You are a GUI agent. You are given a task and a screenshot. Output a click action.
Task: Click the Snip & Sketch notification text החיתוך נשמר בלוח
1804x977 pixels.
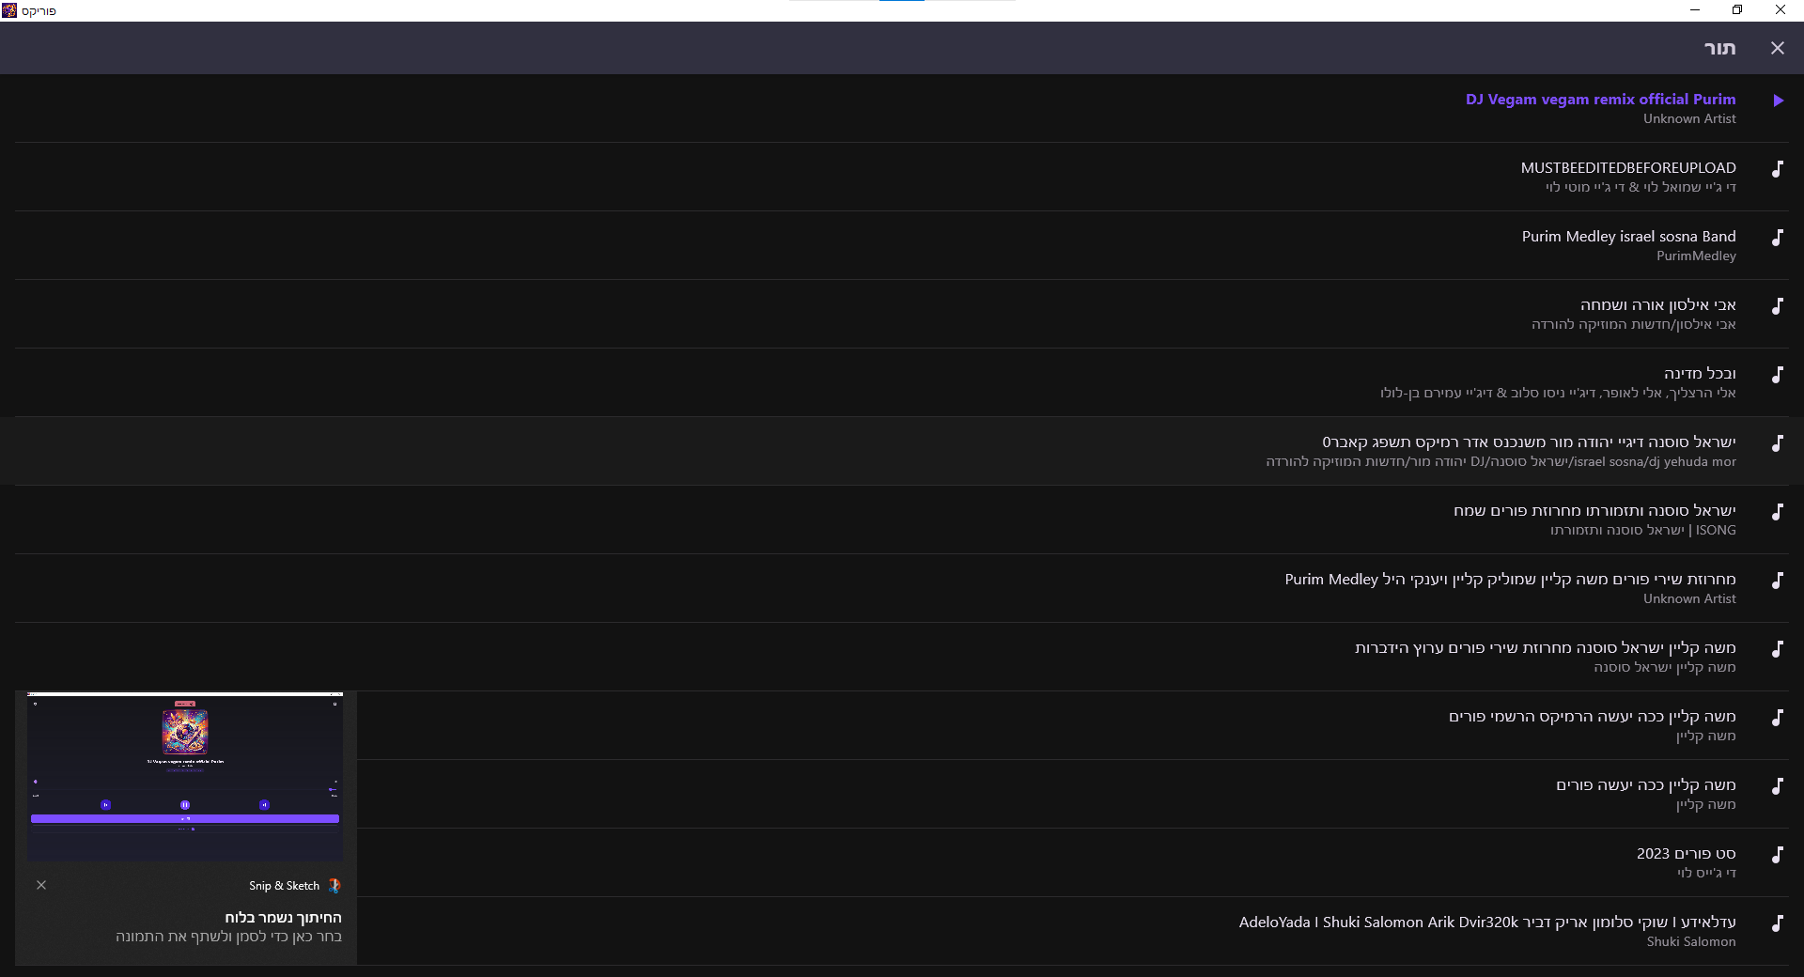click(x=283, y=918)
